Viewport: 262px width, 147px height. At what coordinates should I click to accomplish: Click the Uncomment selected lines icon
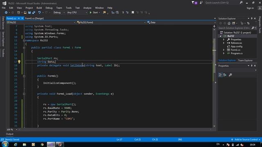(127, 13)
